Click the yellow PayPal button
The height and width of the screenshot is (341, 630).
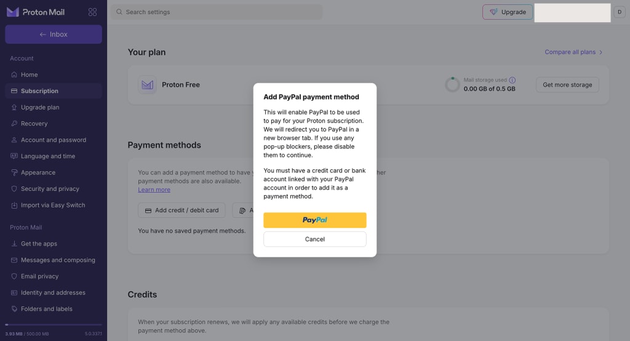314,220
